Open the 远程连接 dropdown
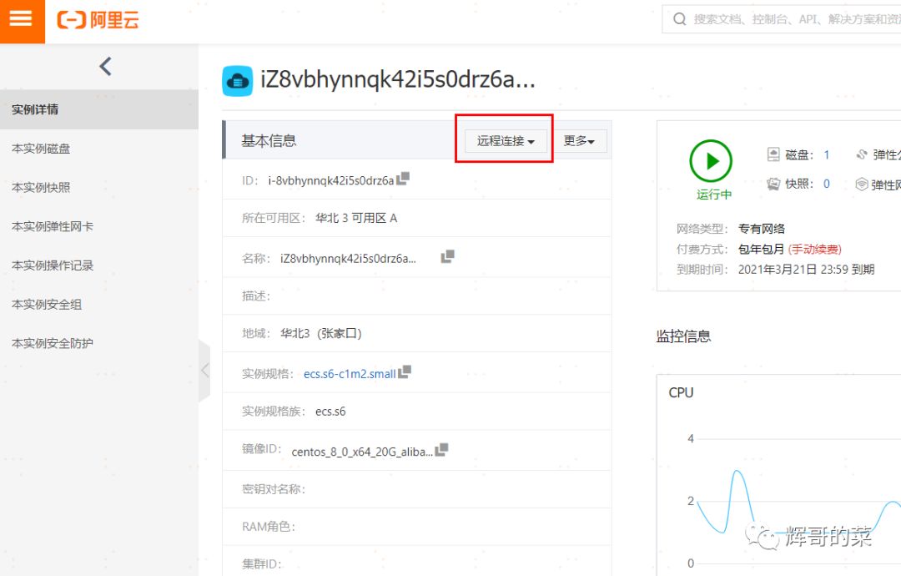 (x=506, y=141)
